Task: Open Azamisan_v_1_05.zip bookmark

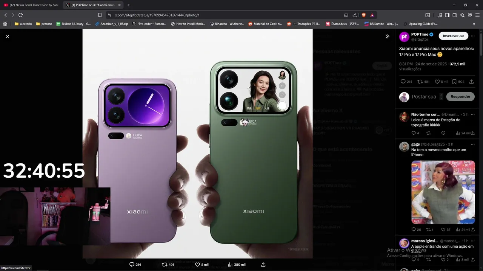Action: 112,24
